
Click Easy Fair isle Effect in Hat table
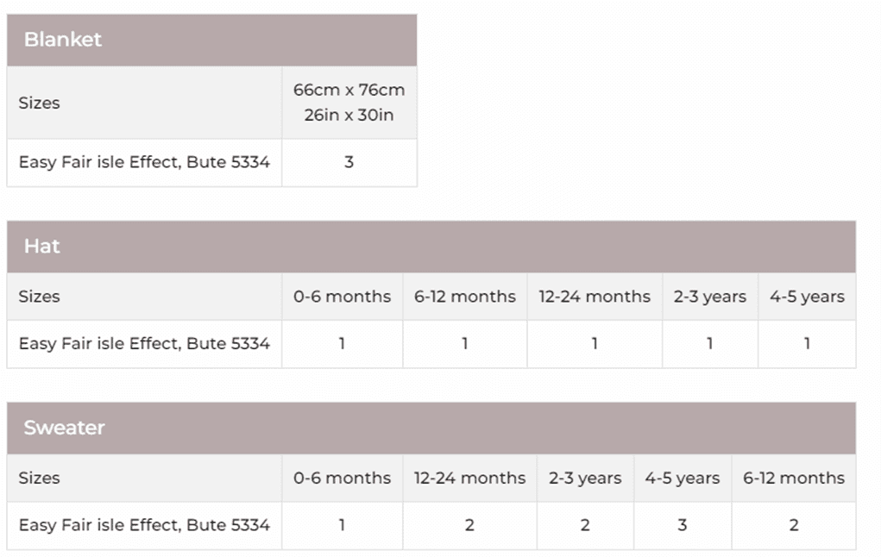point(144,343)
